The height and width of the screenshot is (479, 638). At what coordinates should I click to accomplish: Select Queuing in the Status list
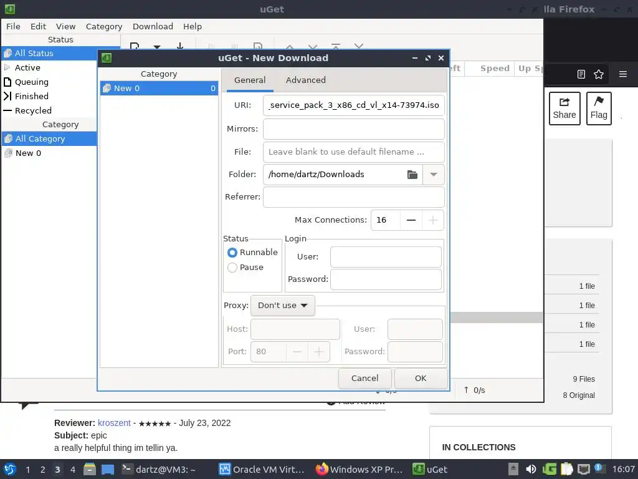pos(49,82)
